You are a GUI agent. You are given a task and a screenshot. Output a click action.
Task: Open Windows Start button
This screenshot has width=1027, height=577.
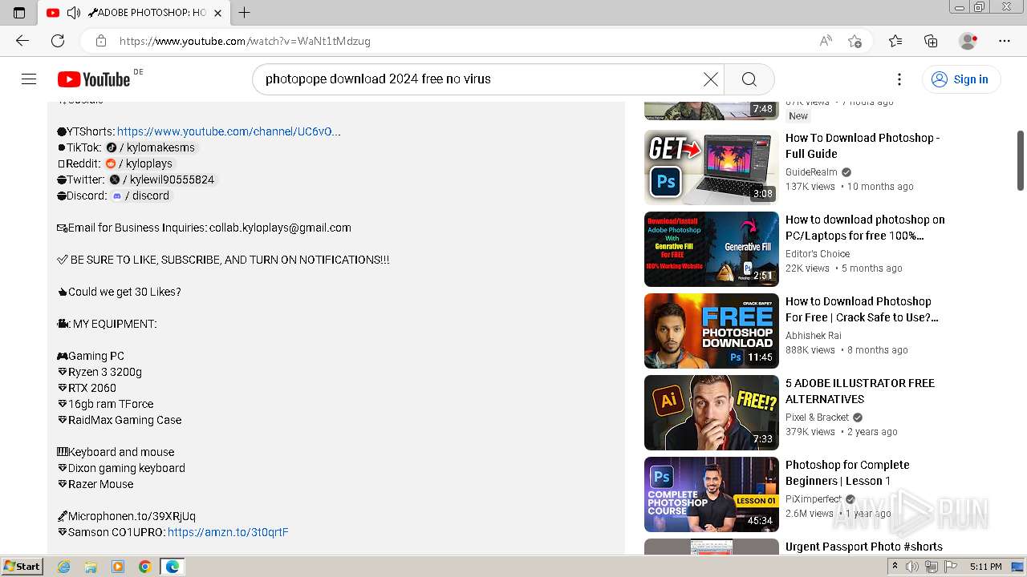pyautogui.click(x=22, y=567)
